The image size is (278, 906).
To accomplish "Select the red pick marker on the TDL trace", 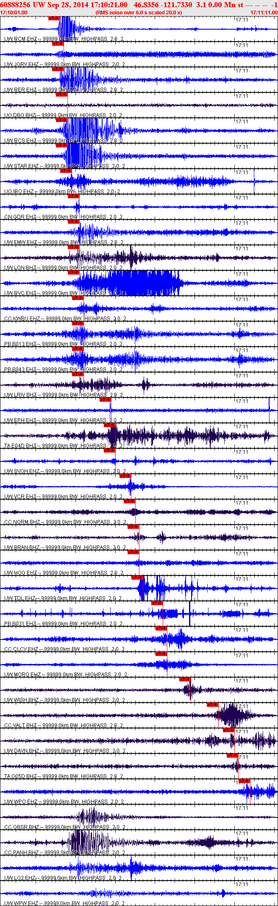I will pyautogui.click(x=137, y=578).
